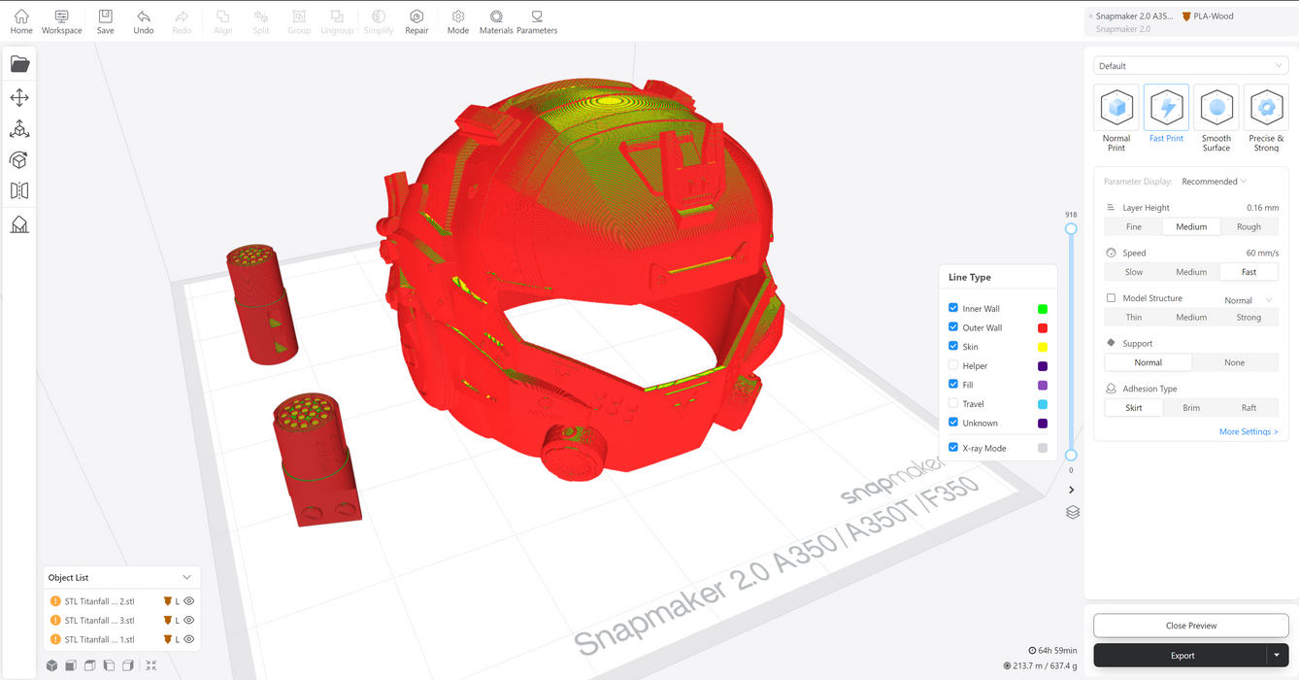
Task: Click the Repair model tool
Action: tap(416, 21)
